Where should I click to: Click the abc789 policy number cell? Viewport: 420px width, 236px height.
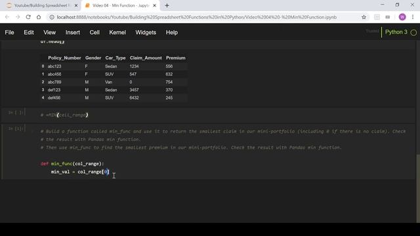[x=54, y=82]
